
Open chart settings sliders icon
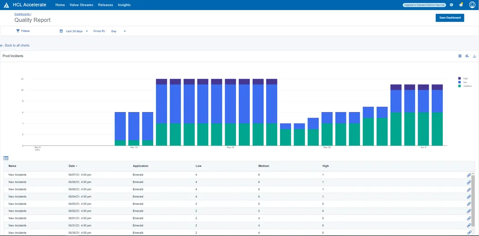click(460, 56)
